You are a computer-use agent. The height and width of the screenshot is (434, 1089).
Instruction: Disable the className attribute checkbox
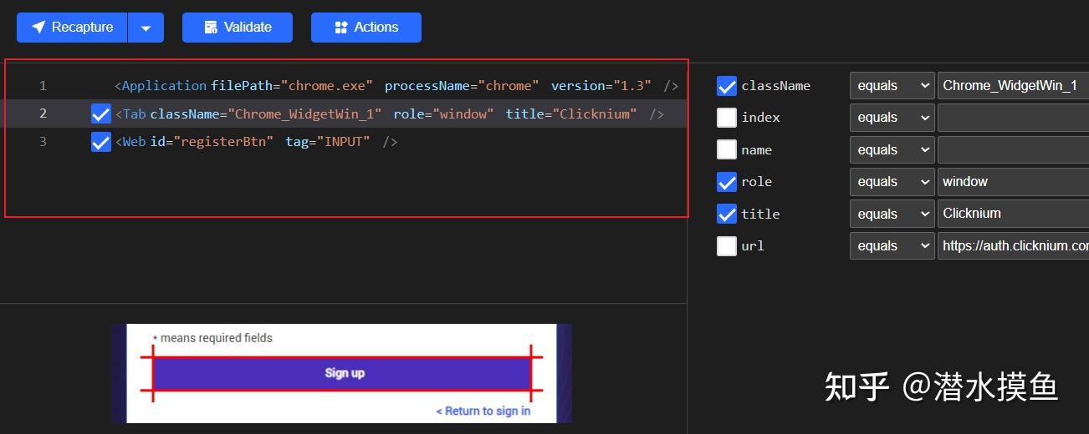coord(727,86)
